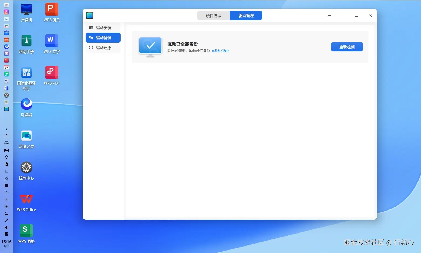Open the WPS PDF desktop shortcut
This screenshot has width=421, height=253.
coord(52,76)
